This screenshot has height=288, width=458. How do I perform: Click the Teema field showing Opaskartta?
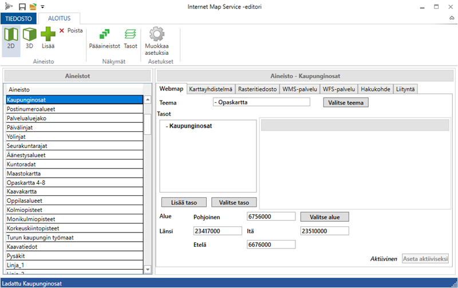(262, 102)
